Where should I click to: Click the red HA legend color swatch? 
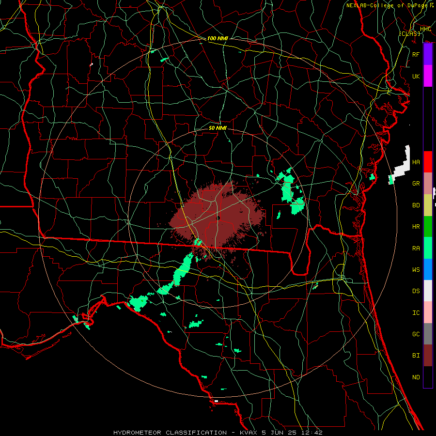click(428, 162)
